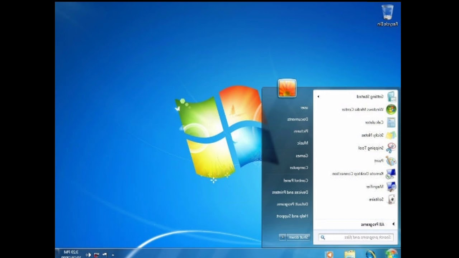Viewport: 459px width, 258px height.
Task: Click the network tray icon
Action: coord(96,254)
